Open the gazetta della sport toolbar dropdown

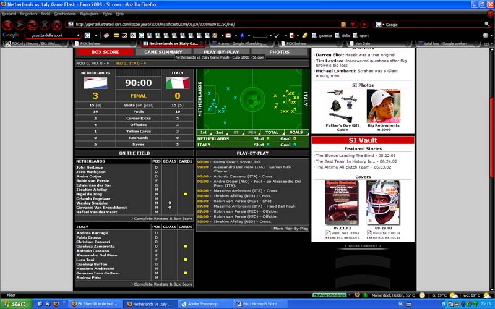(x=79, y=35)
